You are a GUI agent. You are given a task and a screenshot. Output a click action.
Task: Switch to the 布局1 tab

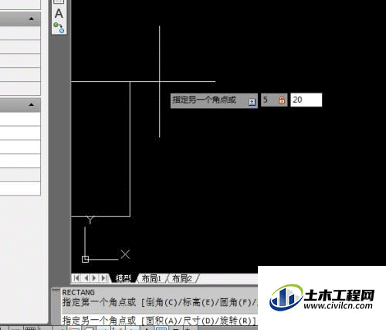[x=151, y=278]
